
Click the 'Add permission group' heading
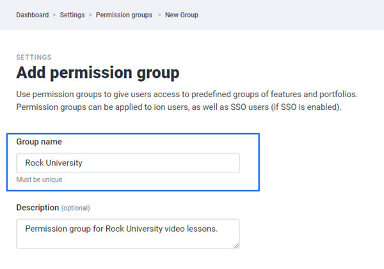(x=97, y=72)
